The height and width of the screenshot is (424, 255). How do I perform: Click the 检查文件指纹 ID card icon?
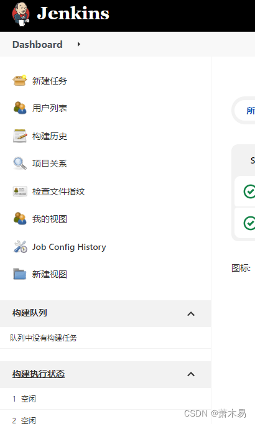(x=20, y=191)
